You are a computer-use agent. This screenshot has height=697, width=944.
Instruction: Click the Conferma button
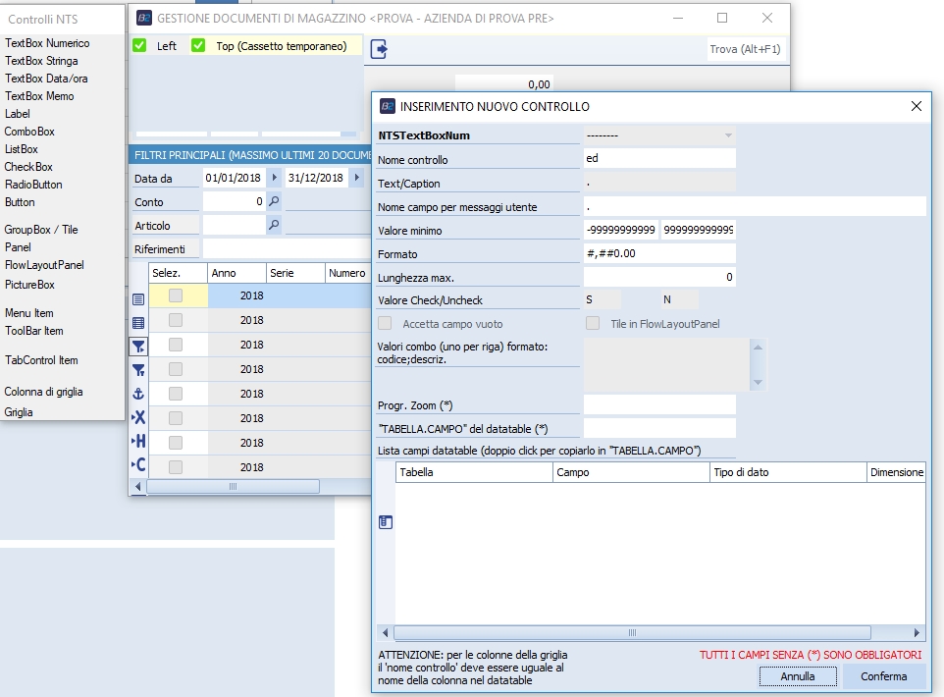point(884,676)
